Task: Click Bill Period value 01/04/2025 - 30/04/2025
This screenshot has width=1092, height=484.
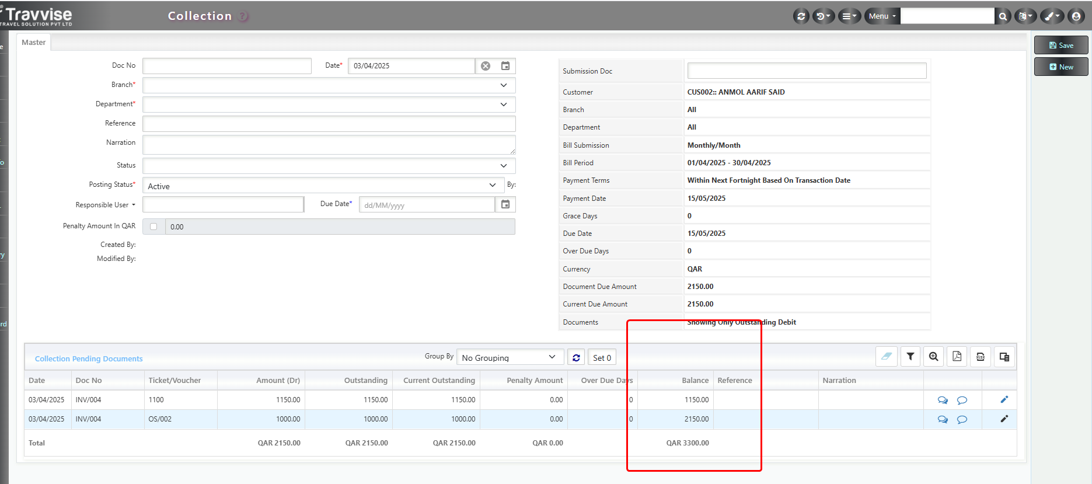Action: click(729, 163)
